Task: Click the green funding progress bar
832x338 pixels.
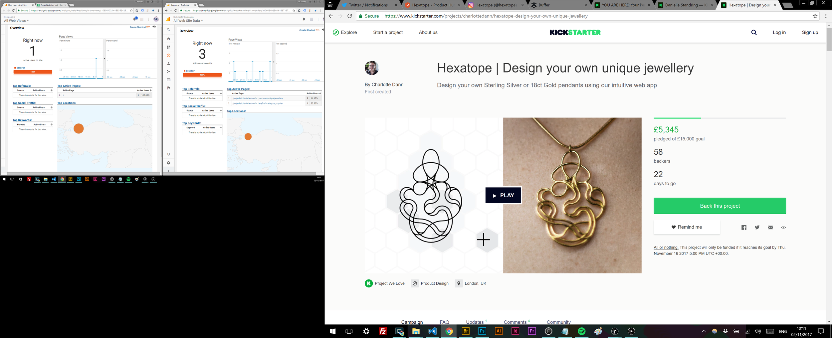Action: pos(677,118)
